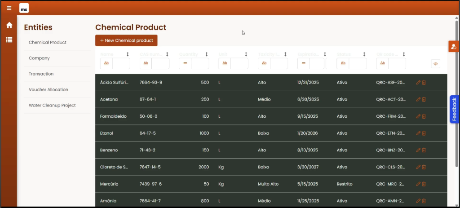Sort by the CAS number column arrow
This screenshot has width=460, height=208.
tap(167, 54)
